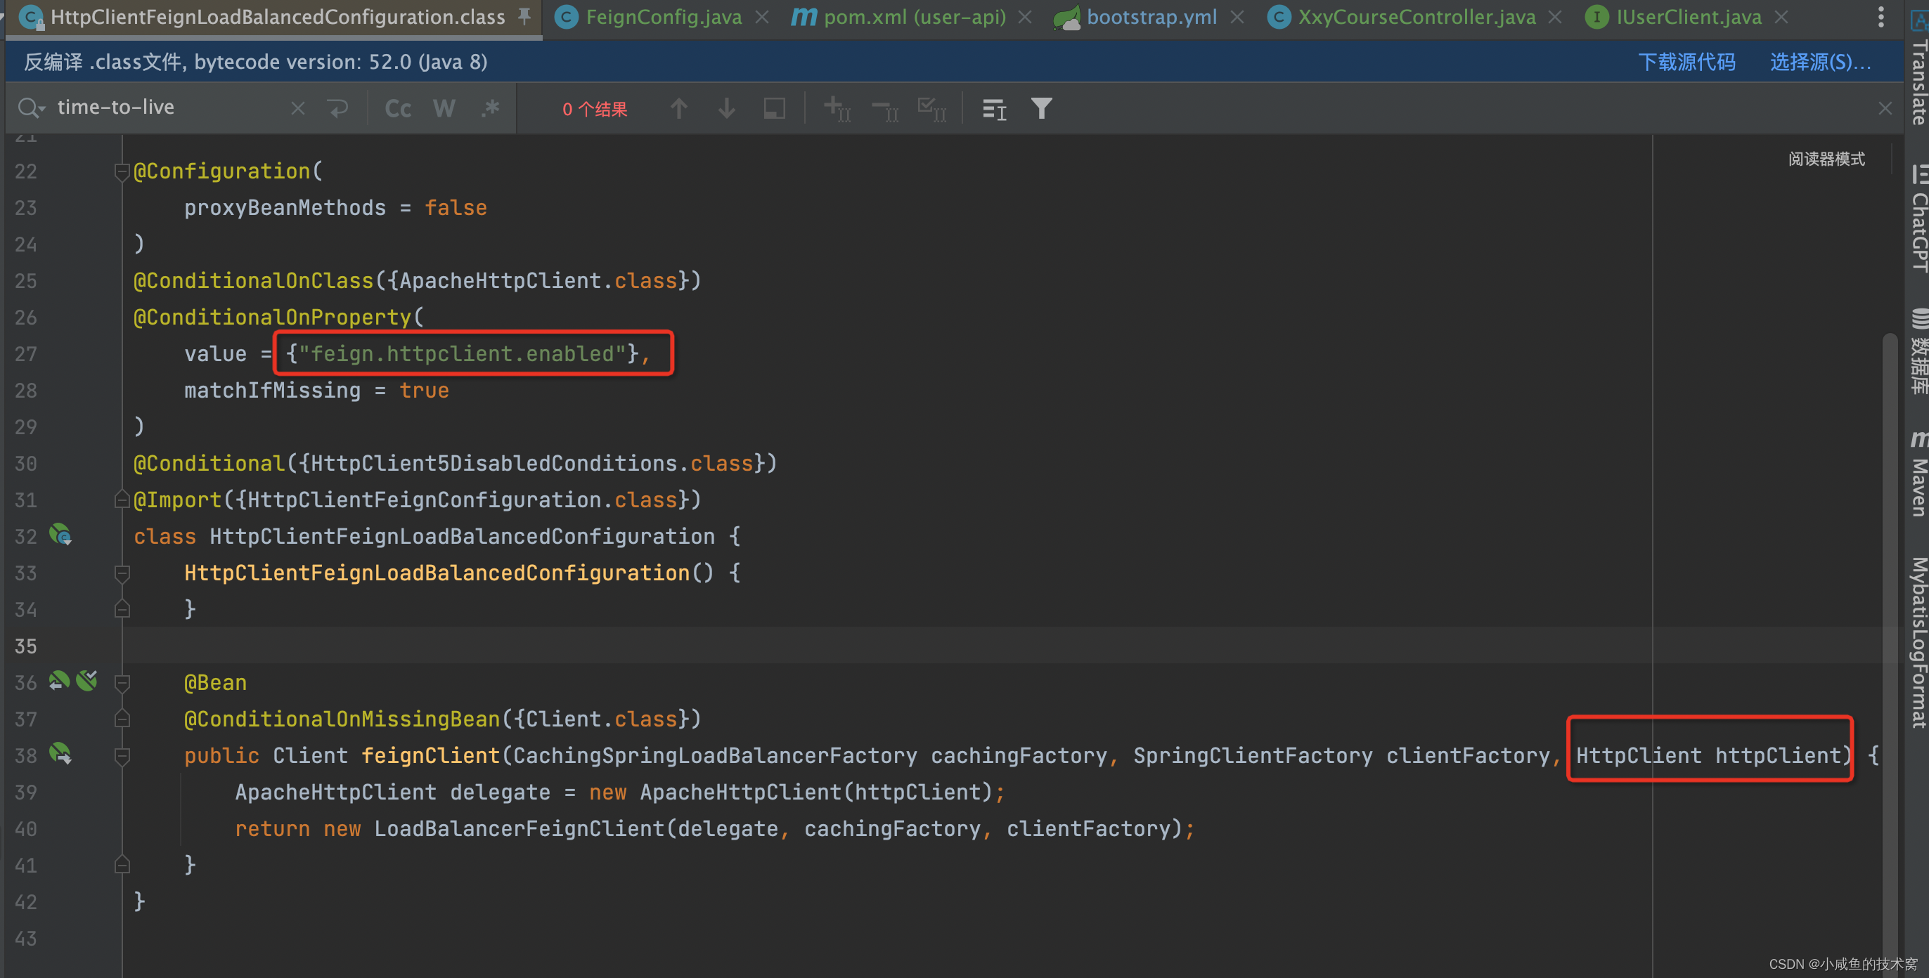This screenshot has height=978, width=1929.
Task: Switch to the pom.xml (user-api) tab
Action: [915, 16]
